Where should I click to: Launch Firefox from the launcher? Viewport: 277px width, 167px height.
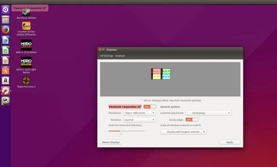point(6,30)
